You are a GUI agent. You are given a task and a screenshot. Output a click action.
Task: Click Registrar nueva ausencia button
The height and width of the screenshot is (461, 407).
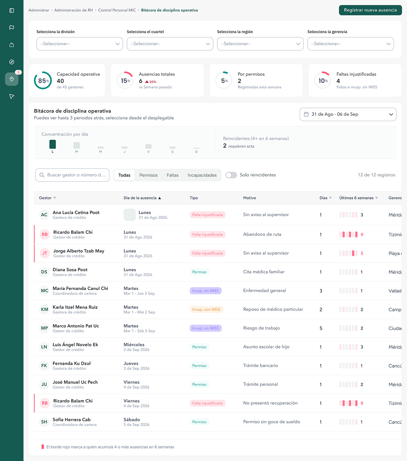coord(370,10)
